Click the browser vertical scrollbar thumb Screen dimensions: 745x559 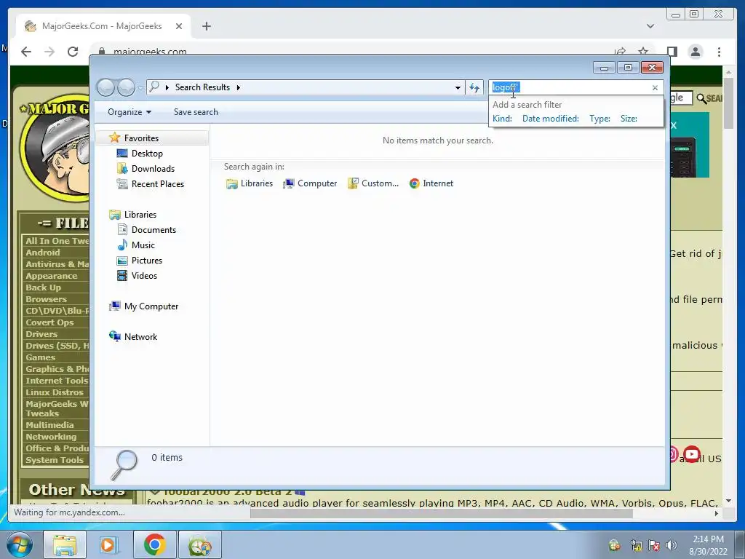point(728,103)
